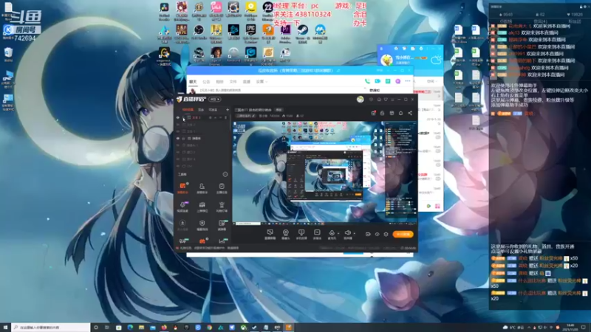Viewport: 591px width, 332px height.
Task: Open notification center in system tray
Action: pos(584,328)
